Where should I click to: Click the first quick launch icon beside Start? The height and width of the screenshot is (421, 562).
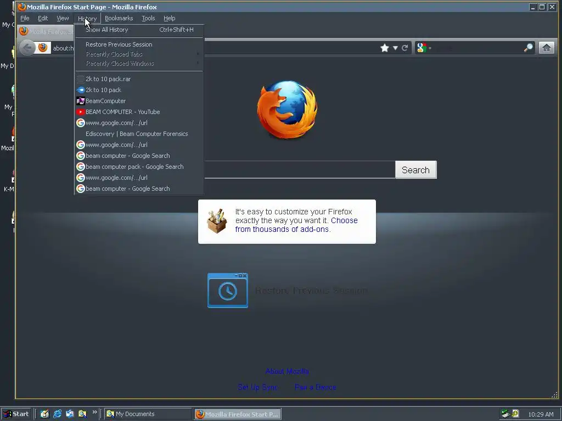tap(44, 414)
